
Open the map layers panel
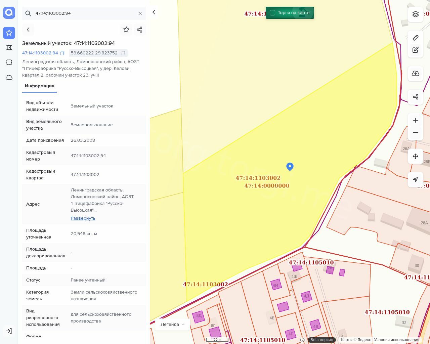416,14
